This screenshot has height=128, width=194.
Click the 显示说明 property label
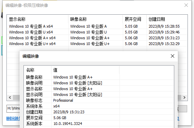[x=34, y=95]
